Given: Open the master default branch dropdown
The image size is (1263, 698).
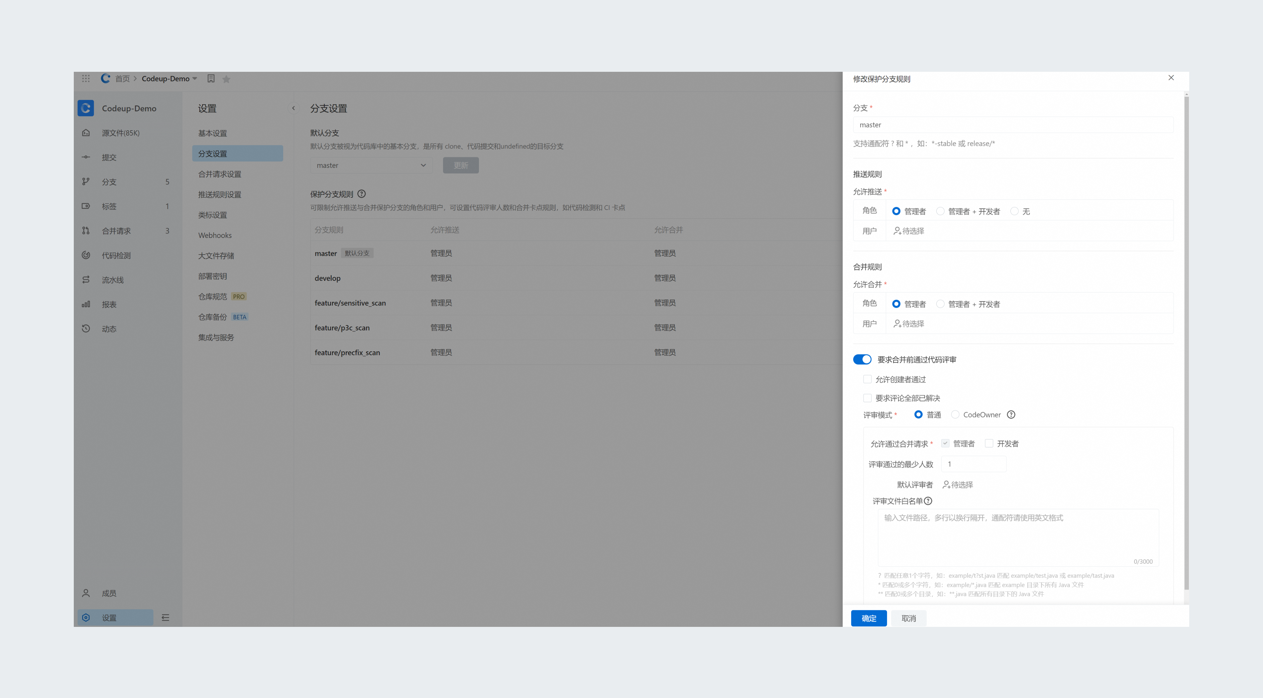Looking at the screenshot, I should 371,165.
